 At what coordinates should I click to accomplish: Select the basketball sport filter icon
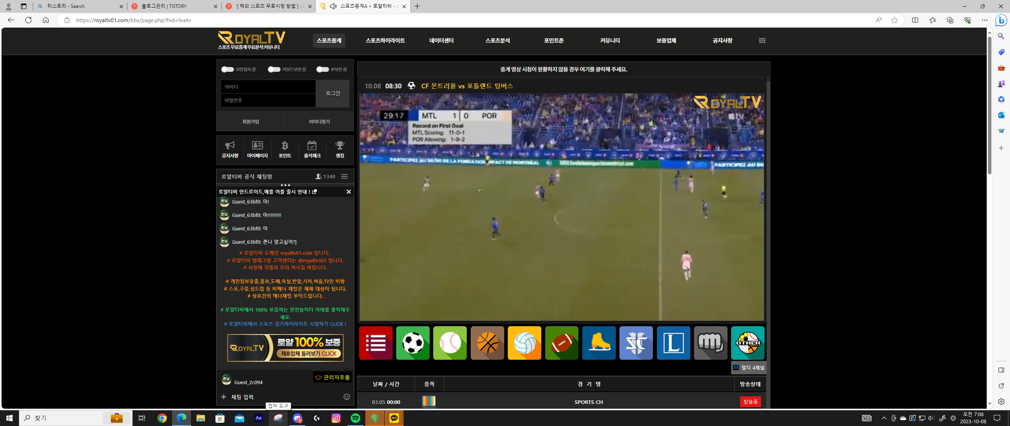pyautogui.click(x=487, y=343)
